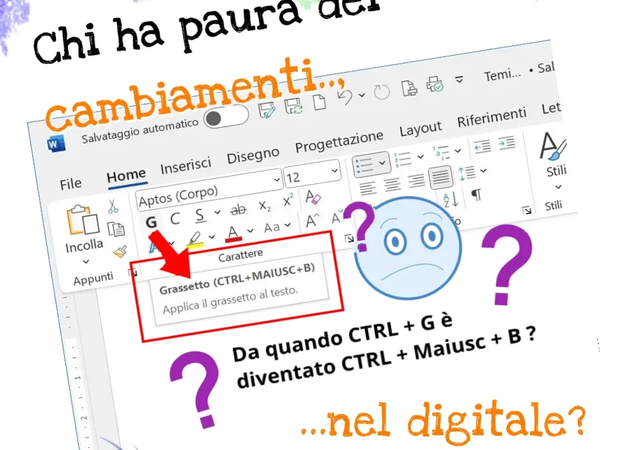Align text left icon
This screenshot has width=624, height=450.
point(367,188)
